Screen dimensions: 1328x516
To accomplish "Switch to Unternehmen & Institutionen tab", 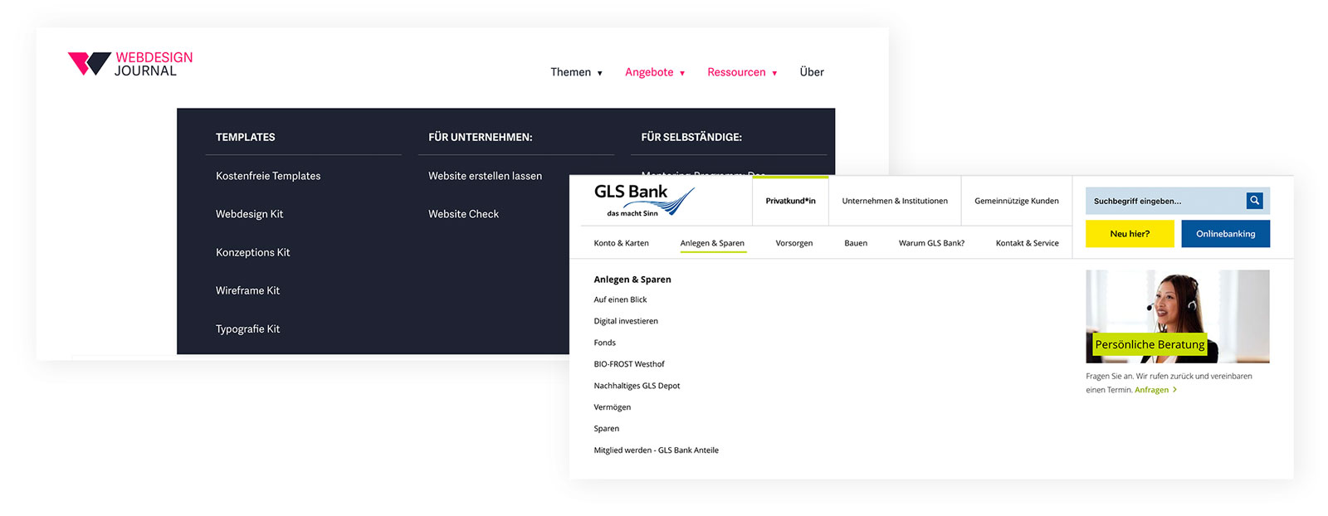I will pyautogui.click(x=895, y=201).
